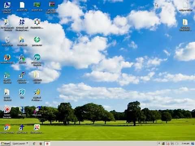
Task: Select the red-dot taskbar application button
Action: pyautogui.click(x=47, y=144)
